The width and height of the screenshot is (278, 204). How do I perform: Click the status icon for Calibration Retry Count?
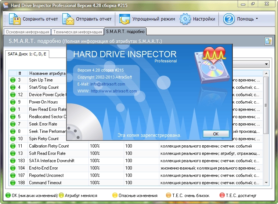[13, 146]
